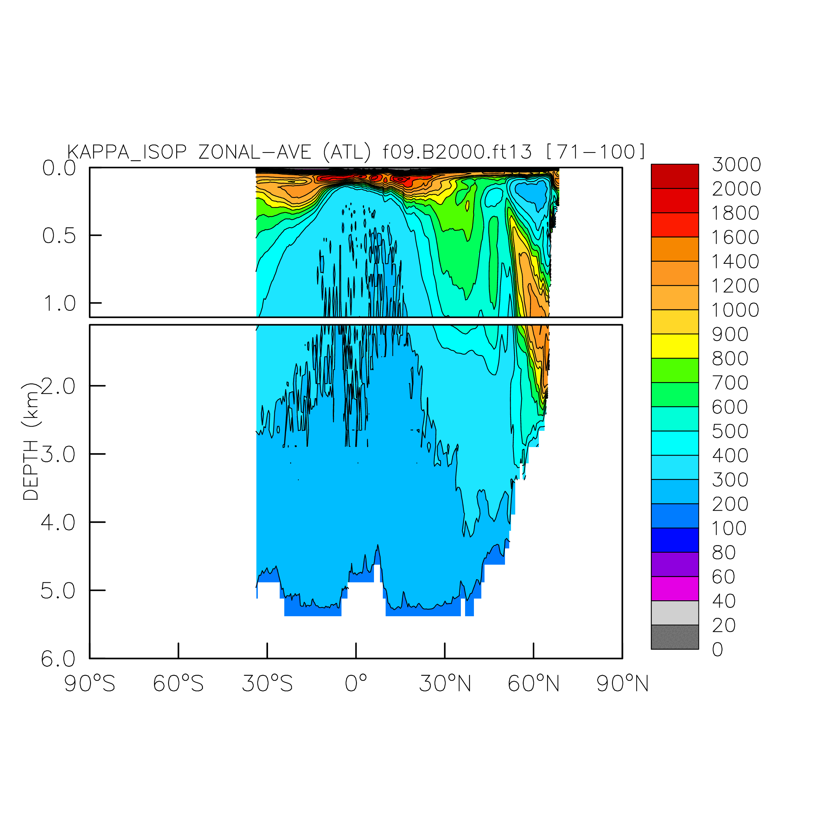Click the dark red 3000 colorbar swatch
This screenshot has width=832, height=832.
click(x=674, y=176)
